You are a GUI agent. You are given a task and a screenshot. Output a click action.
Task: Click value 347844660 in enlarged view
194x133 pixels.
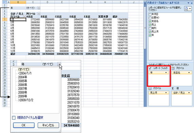[x=71, y=126]
